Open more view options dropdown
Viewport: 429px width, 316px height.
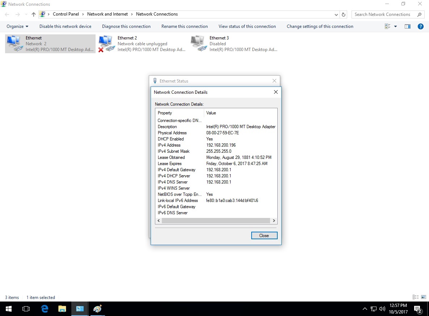[395, 26]
